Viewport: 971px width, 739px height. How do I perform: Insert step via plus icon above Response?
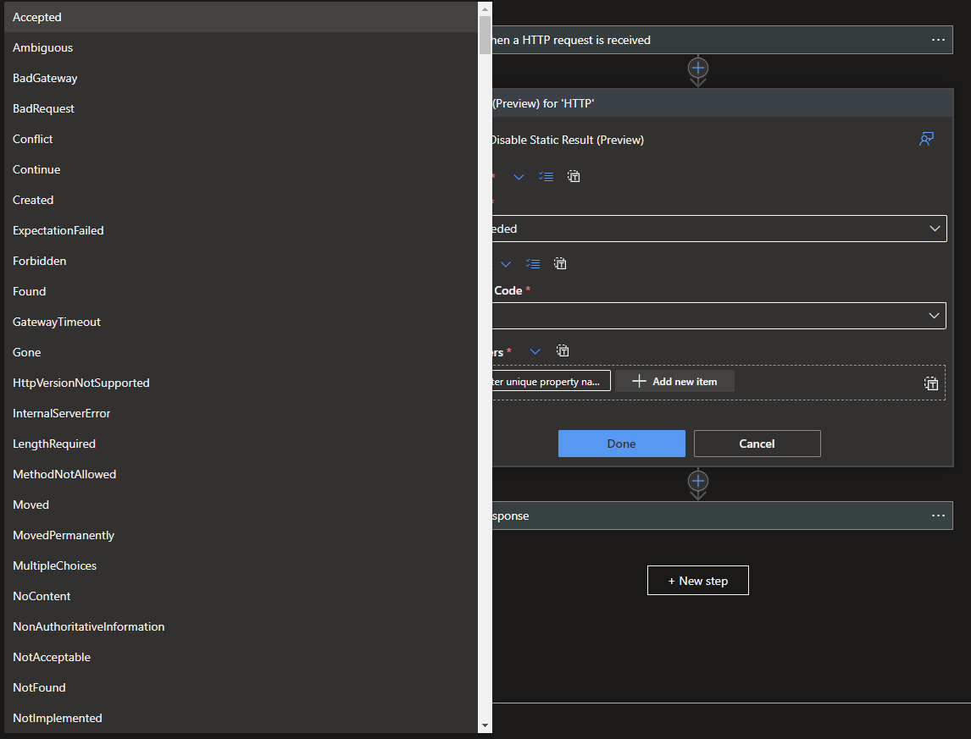click(x=698, y=481)
